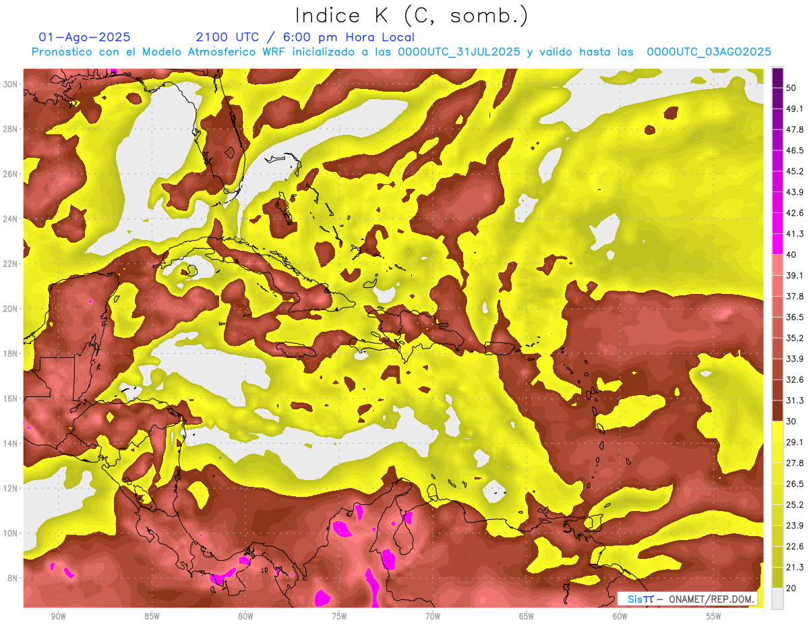
Task: Click the map title "Indice K (C, somb.)"
Action: tap(412, 16)
